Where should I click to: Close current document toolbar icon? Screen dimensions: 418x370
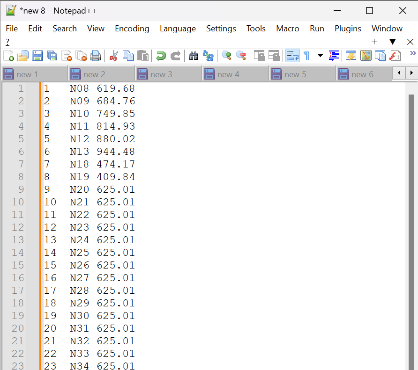click(x=67, y=56)
